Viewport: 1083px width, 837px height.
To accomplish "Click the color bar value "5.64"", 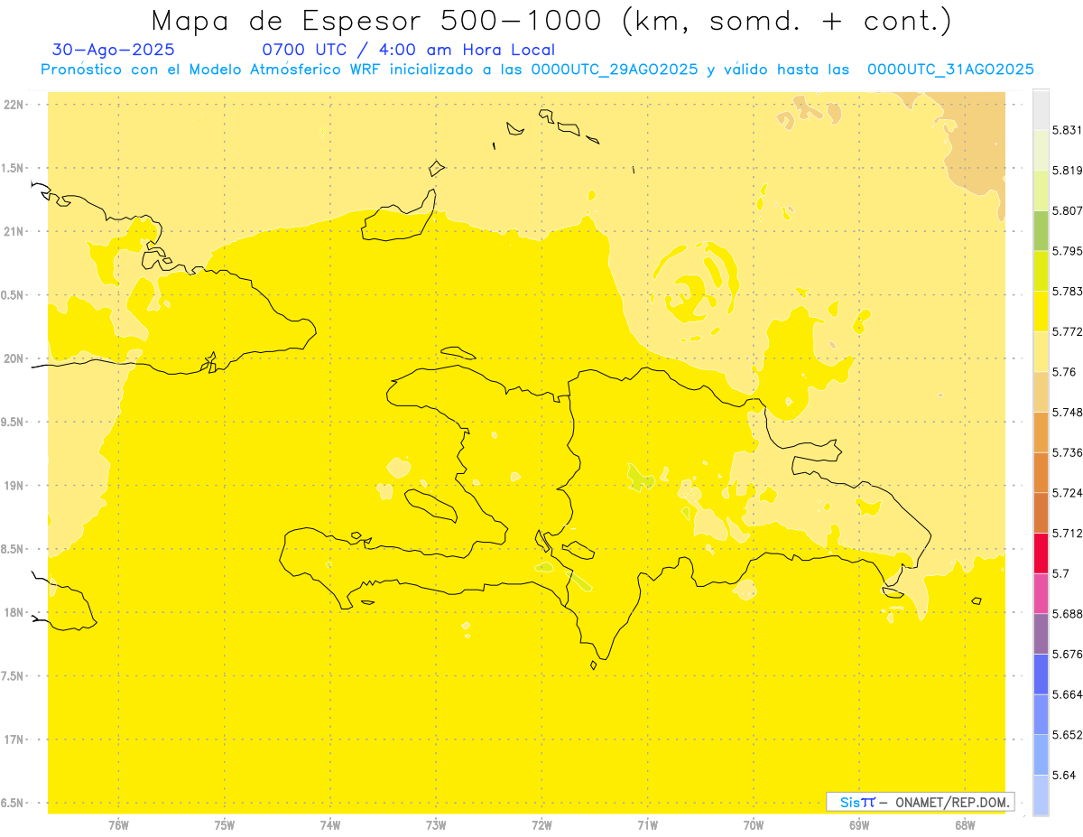I will pyautogui.click(x=1064, y=775).
